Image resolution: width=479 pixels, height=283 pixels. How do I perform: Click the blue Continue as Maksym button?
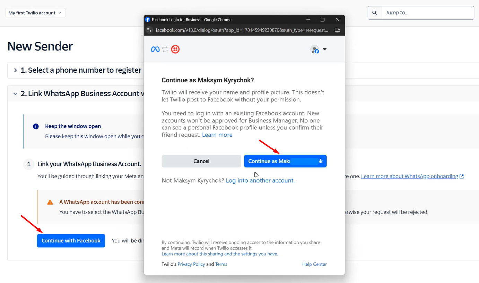[x=285, y=161]
